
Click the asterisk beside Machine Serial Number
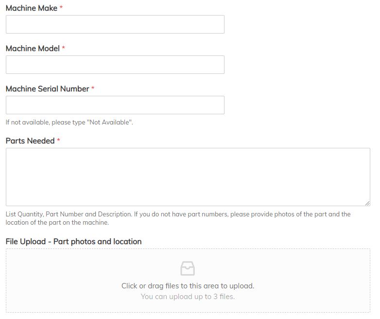(x=93, y=89)
